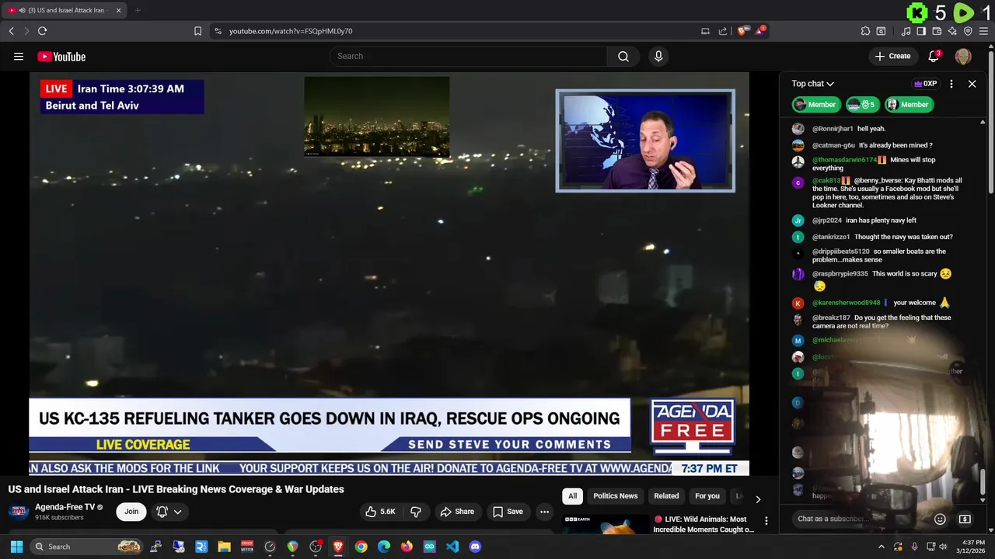
Task: Click the Super Chat dollar icon
Action: 965,519
